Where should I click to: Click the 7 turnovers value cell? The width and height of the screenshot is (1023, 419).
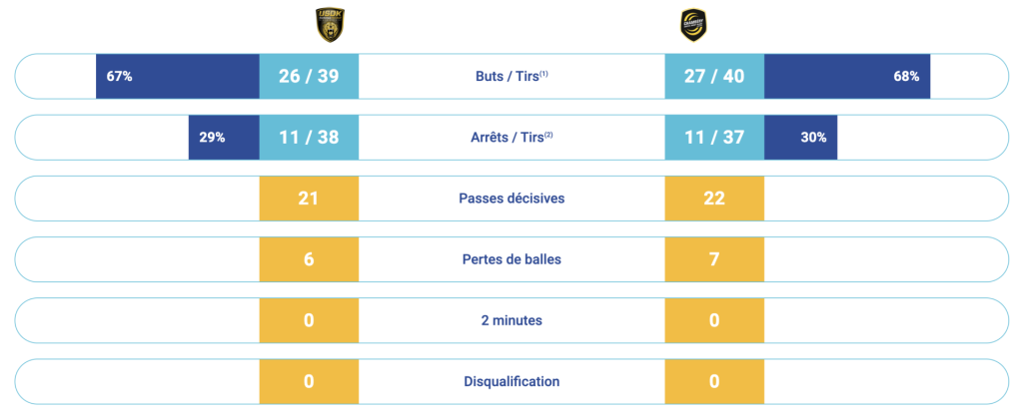tap(714, 259)
